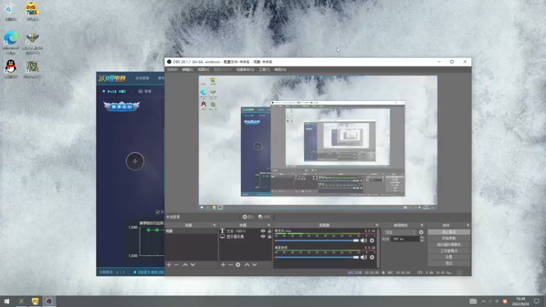Select DotA OMG tab in 09 platform
This screenshot has height=307, width=546.
pyautogui.click(x=114, y=91)
